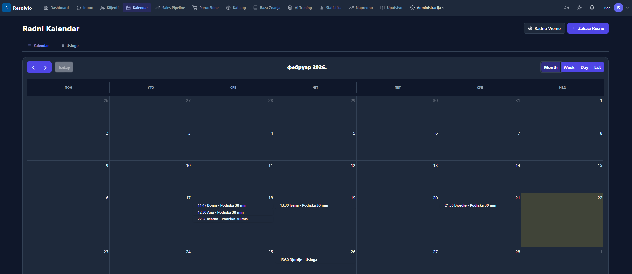The image size is (632, 274).
Task: Go to previous month arrow
Action: [x=33, y=67]
